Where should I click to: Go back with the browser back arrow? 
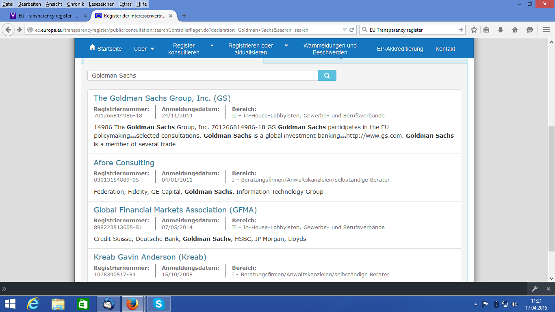[8, 30]
